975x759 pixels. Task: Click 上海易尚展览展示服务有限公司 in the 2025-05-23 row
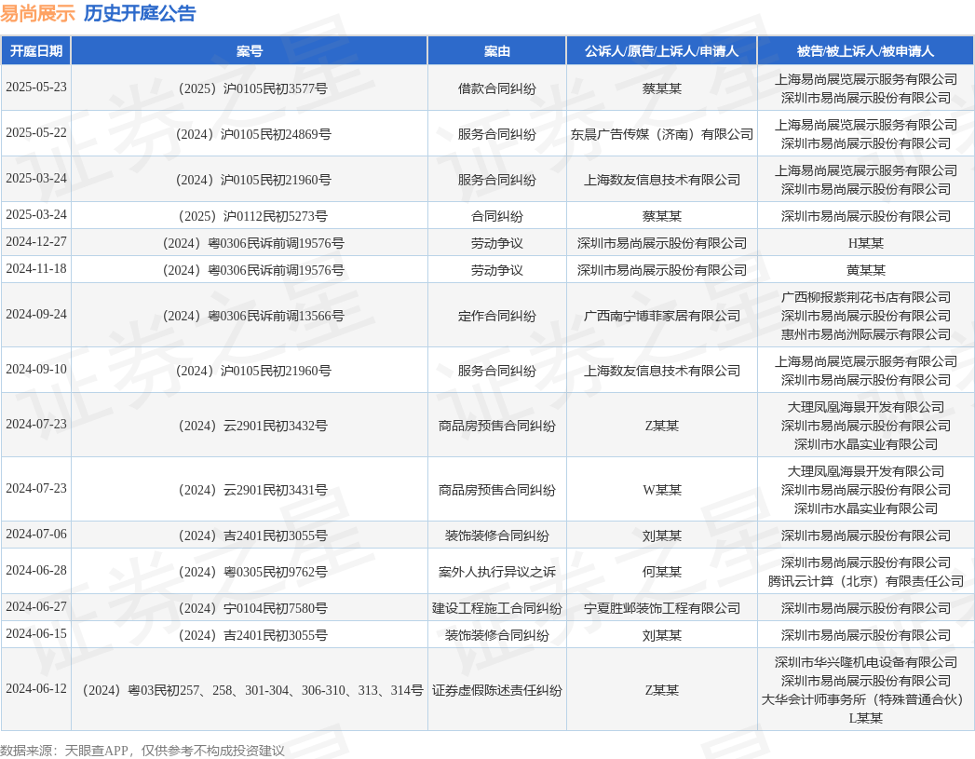(x=865, y=79)
